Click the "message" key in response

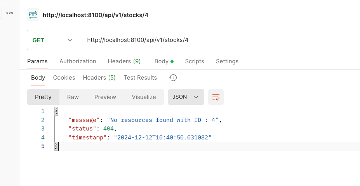coord(84,120)
